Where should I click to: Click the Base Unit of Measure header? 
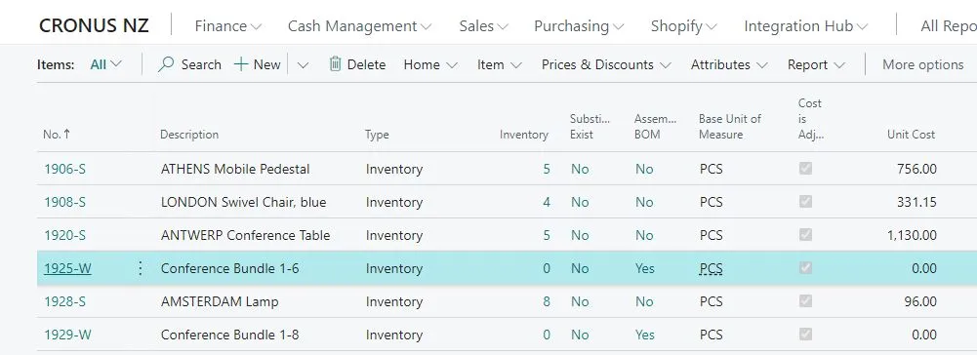730,127
